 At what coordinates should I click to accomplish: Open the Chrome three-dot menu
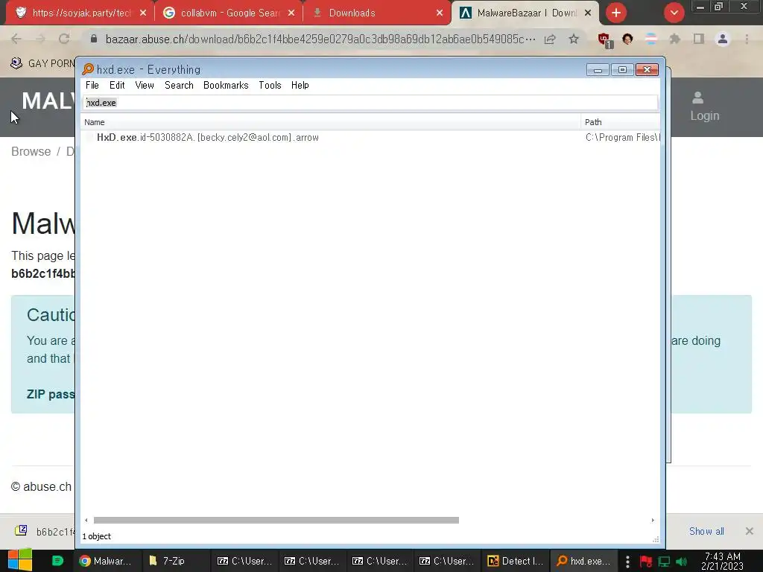tap(747, 39)
